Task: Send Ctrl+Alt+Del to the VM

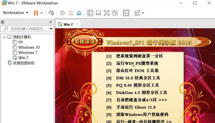Action: coord(51,13)
